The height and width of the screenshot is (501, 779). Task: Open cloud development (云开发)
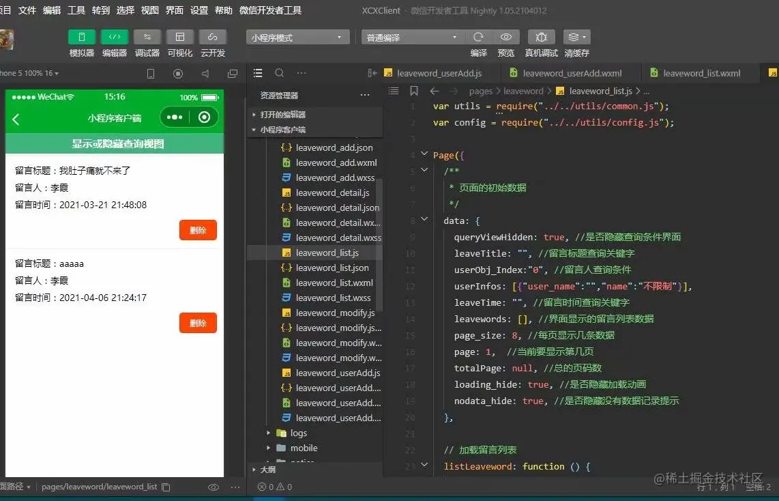pyautogui.click(x=213, y=38)
